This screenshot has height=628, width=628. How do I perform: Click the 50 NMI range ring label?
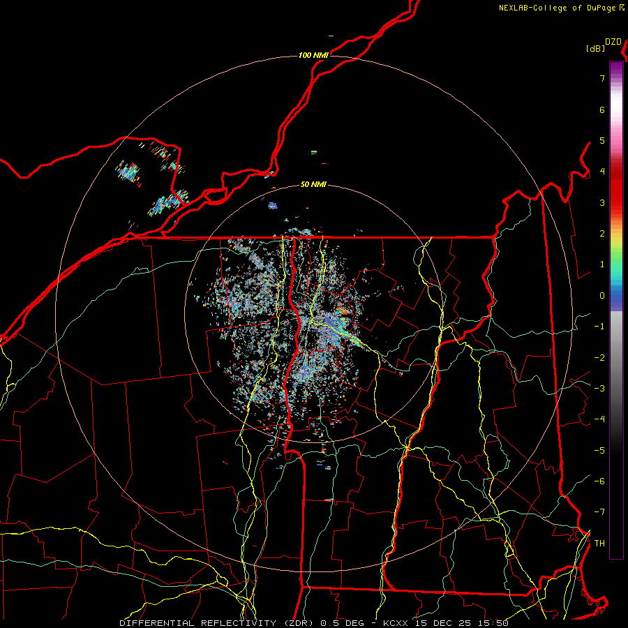coord(313,185)
